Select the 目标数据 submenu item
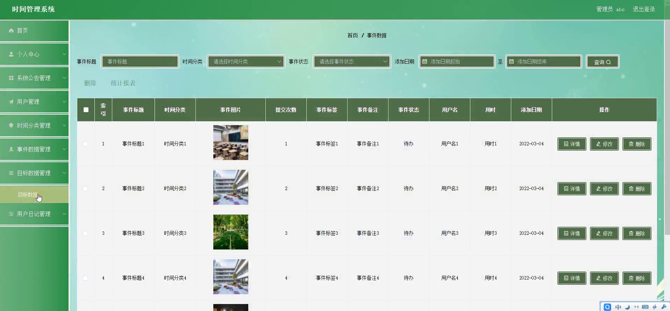670x311 pixels. click(34, 195)
